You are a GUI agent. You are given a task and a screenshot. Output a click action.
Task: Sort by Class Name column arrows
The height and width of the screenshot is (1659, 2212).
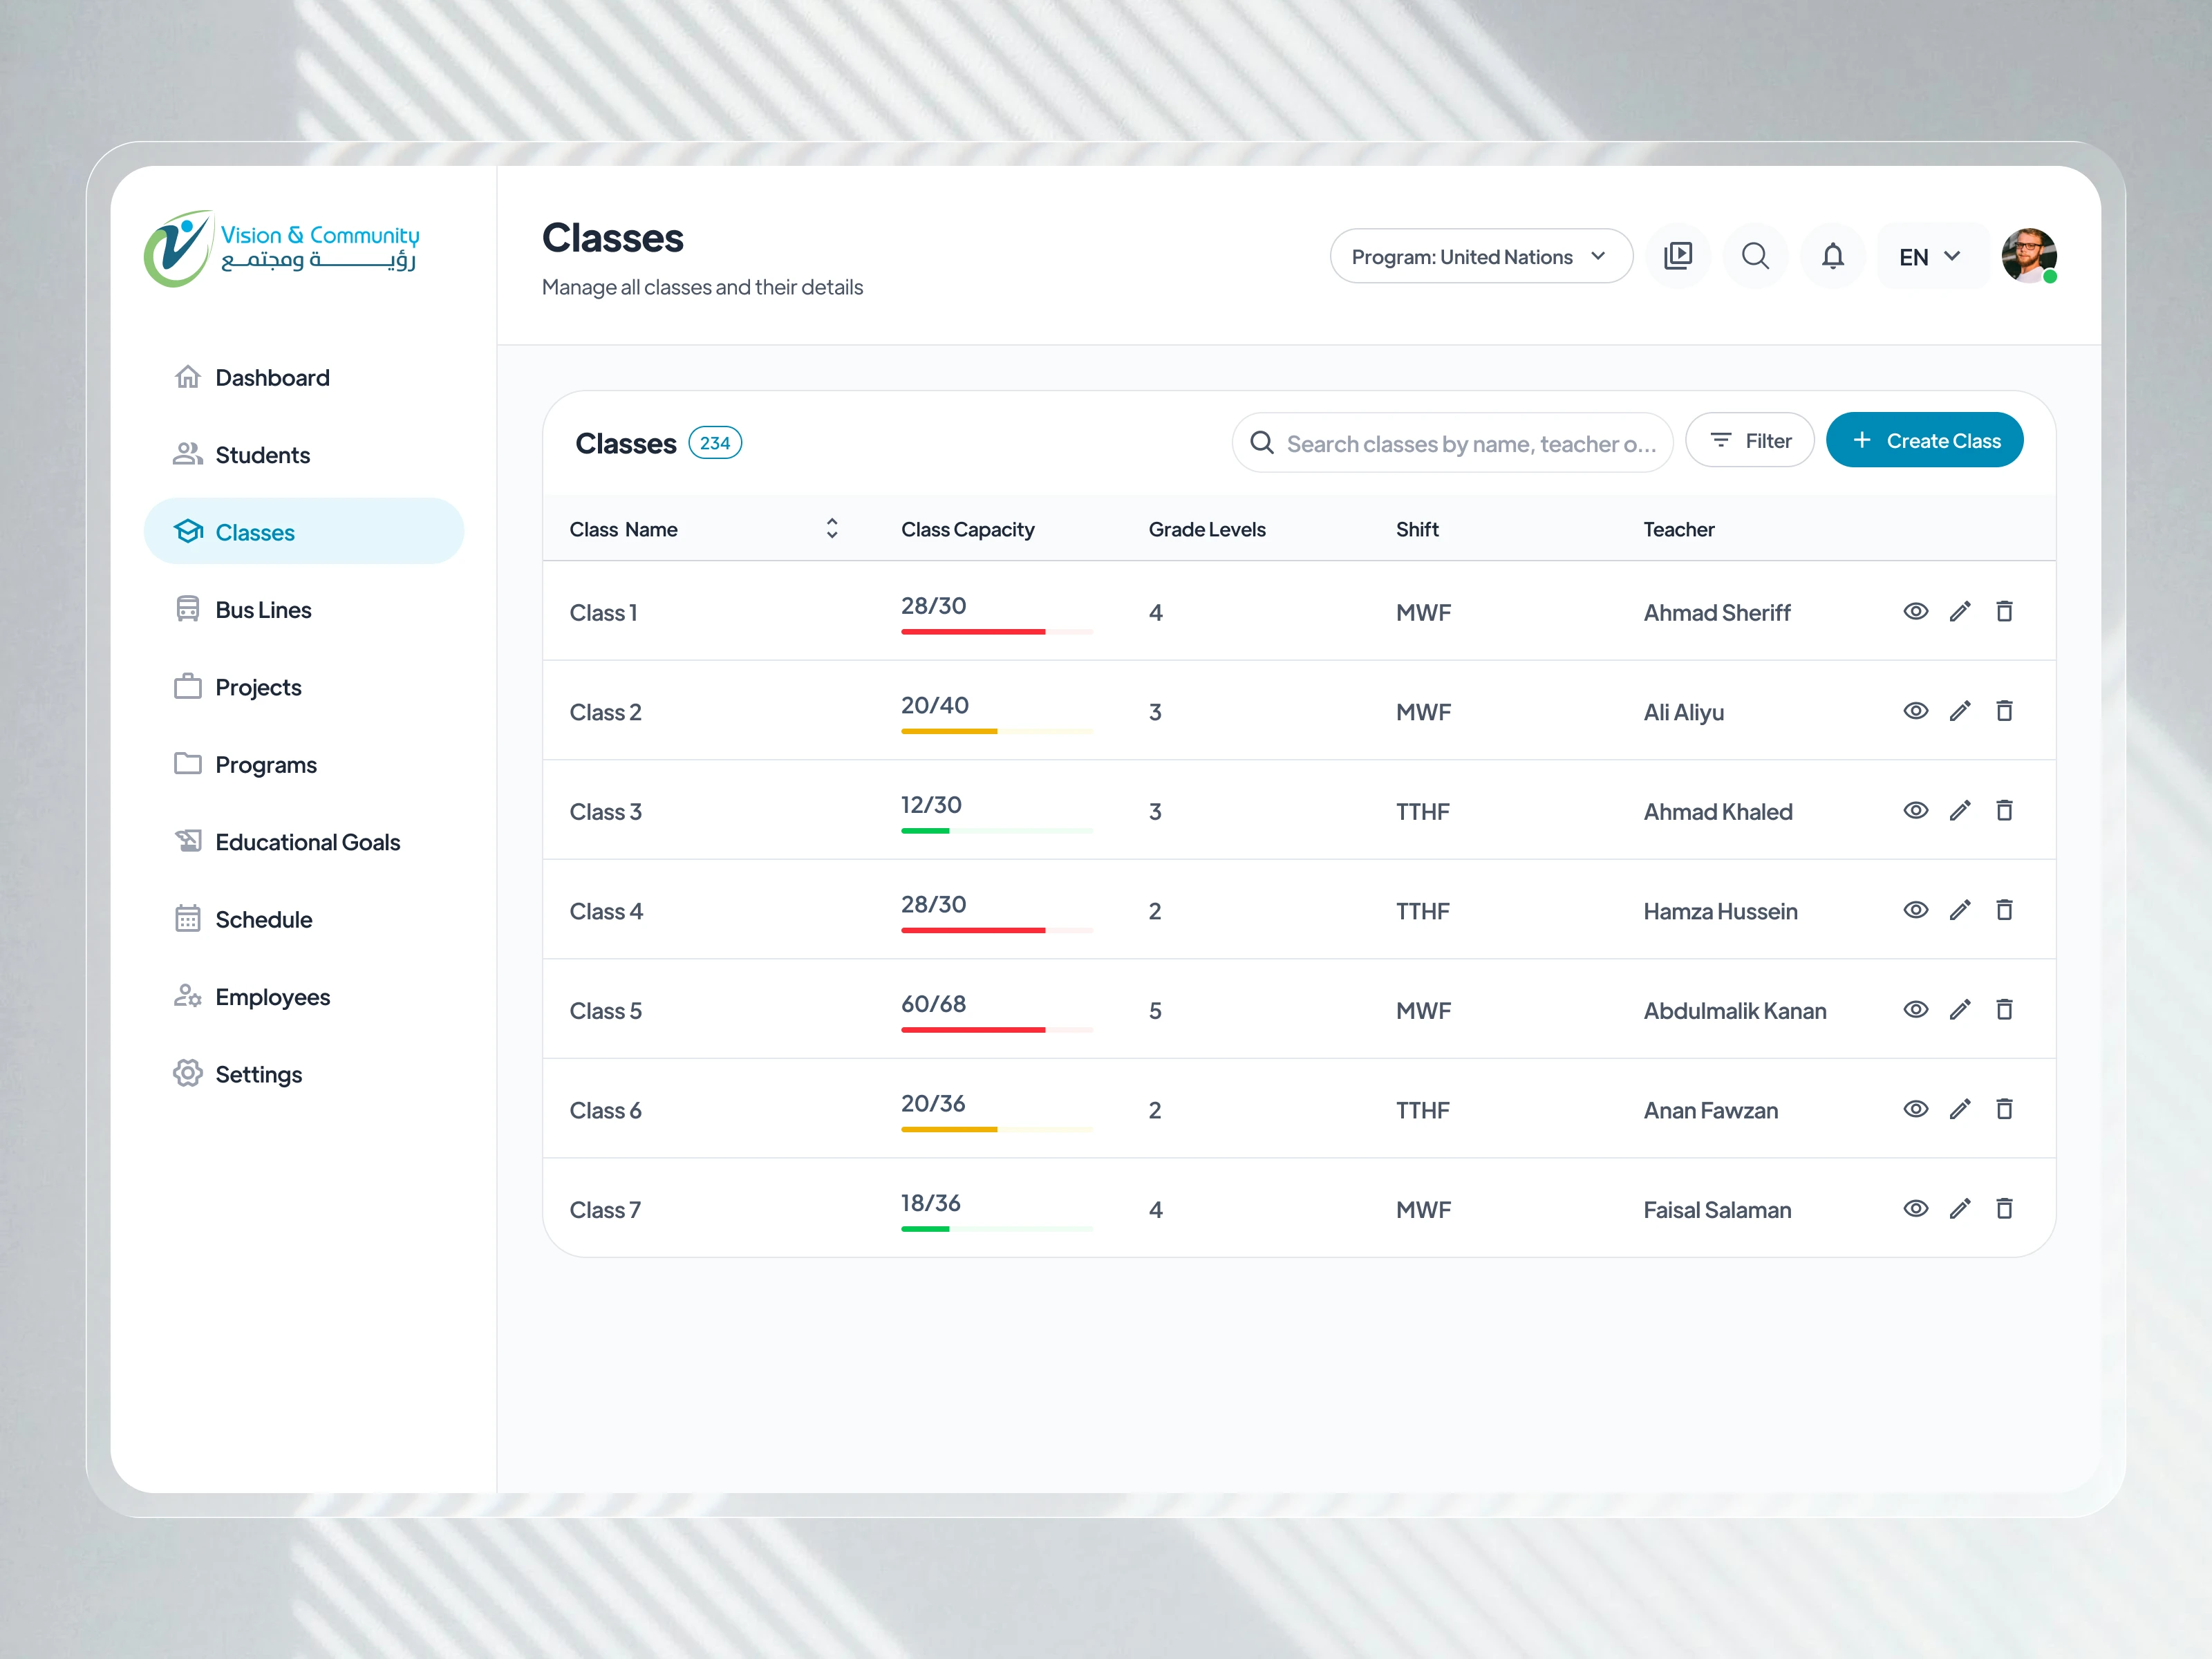click(832, 529)
